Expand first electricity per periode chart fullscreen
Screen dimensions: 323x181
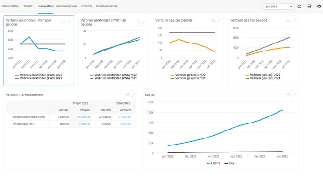(x=69, y=22)
